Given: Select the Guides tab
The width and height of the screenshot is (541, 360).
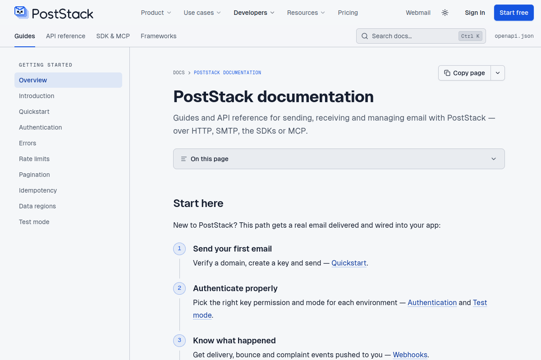Looking at the screenshot, I should click(25, 36).
